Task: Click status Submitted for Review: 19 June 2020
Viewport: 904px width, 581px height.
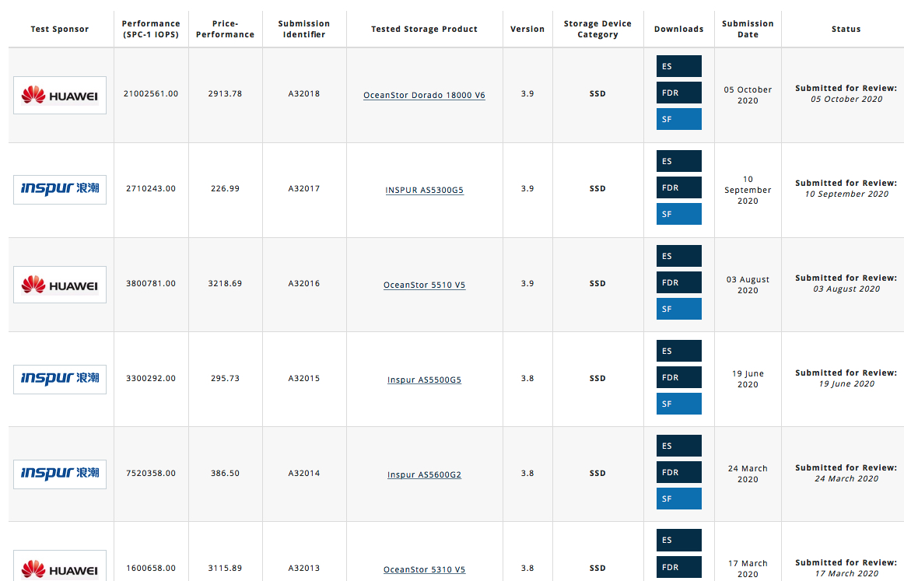Action: pyautogui.click(x=846, y=378)
